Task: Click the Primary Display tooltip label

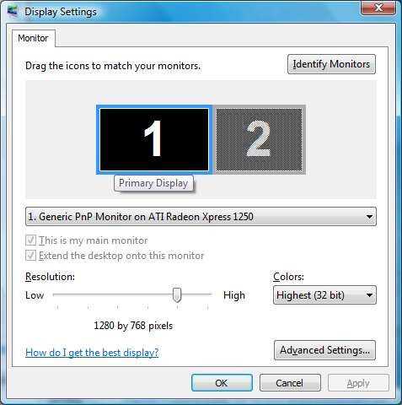Action: click(153, 183)
